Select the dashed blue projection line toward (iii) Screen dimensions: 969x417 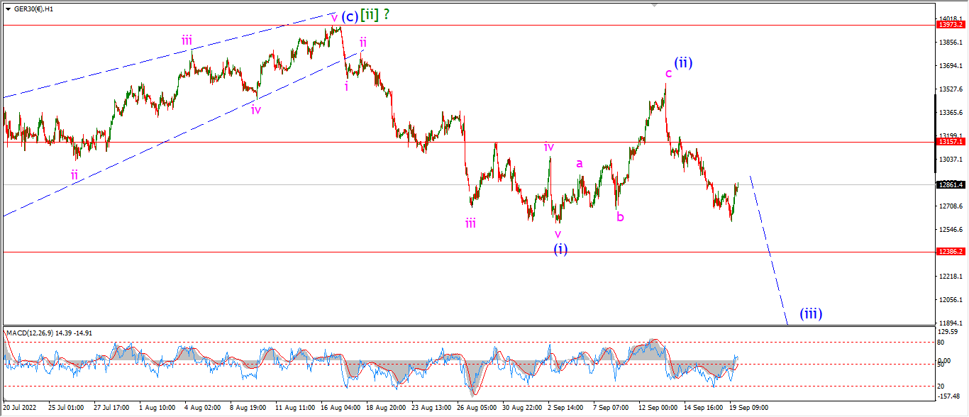pos(769,250)
